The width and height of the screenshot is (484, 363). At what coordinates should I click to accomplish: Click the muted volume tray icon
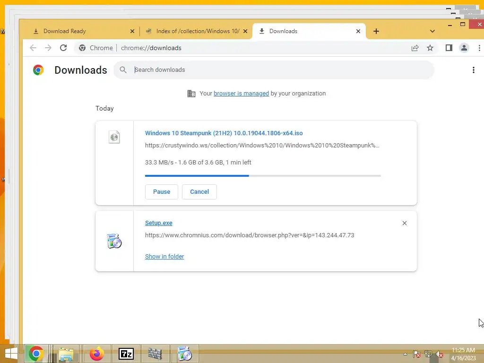tap(440, 354)
